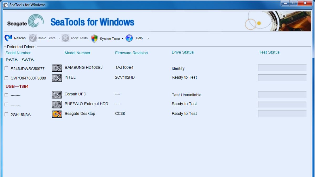This screenshot has width=315, height=177.
Task: Tick the 2GHL6N3A Seagate Desktop checkbox
Action: (x=7, y=114)
